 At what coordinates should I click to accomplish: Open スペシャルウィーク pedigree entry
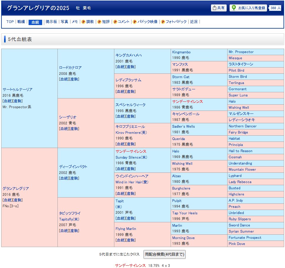(131, 105)
